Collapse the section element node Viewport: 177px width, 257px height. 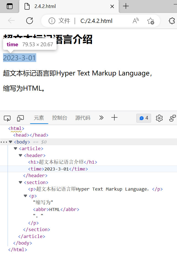[x=20, y=182]
